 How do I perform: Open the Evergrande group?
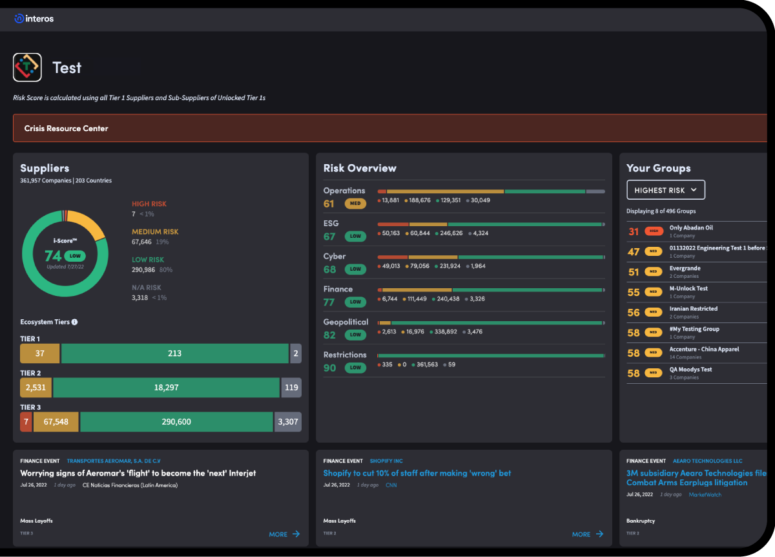point(696,272)
